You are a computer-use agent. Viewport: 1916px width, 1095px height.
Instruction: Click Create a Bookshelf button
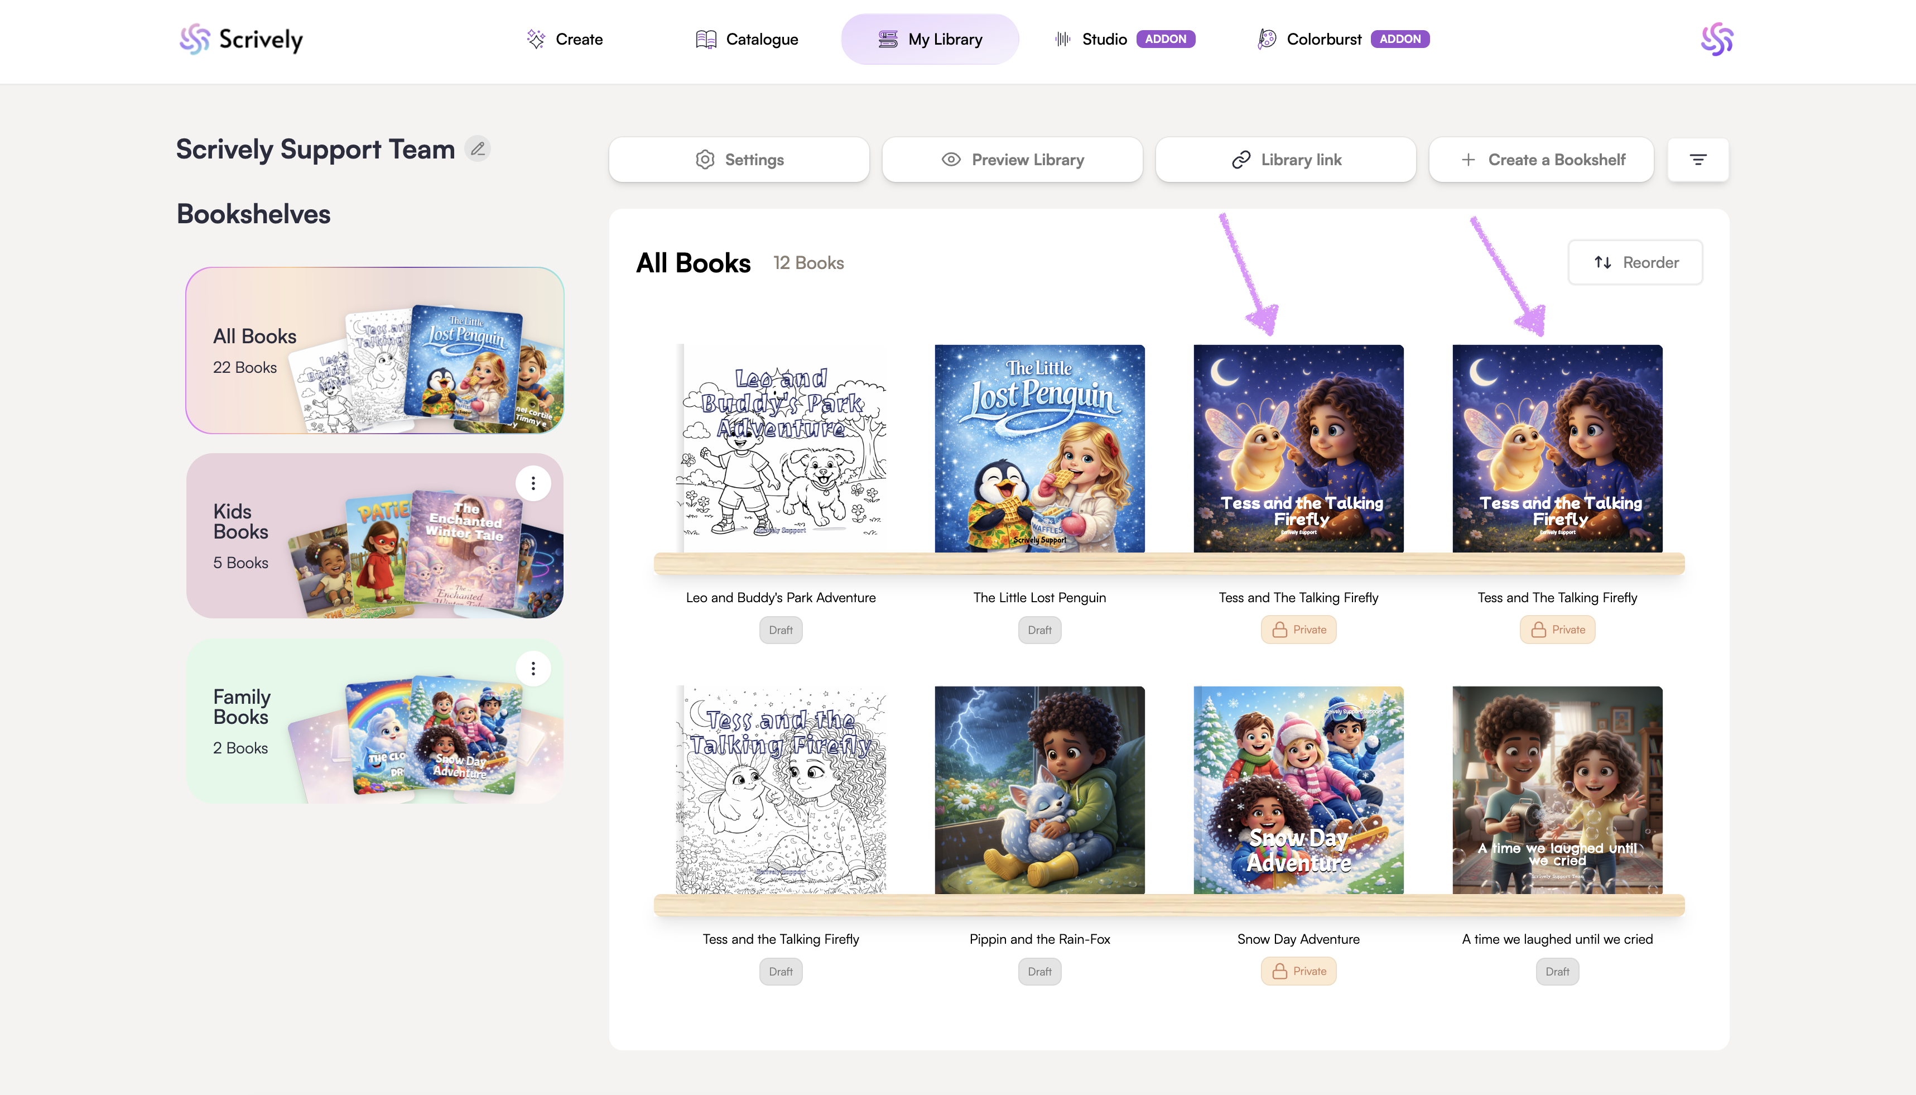click(x=1541, y=160)
